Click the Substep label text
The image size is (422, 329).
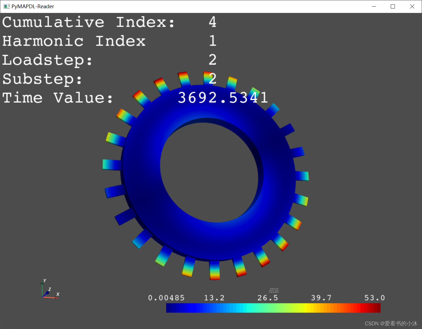42,79
